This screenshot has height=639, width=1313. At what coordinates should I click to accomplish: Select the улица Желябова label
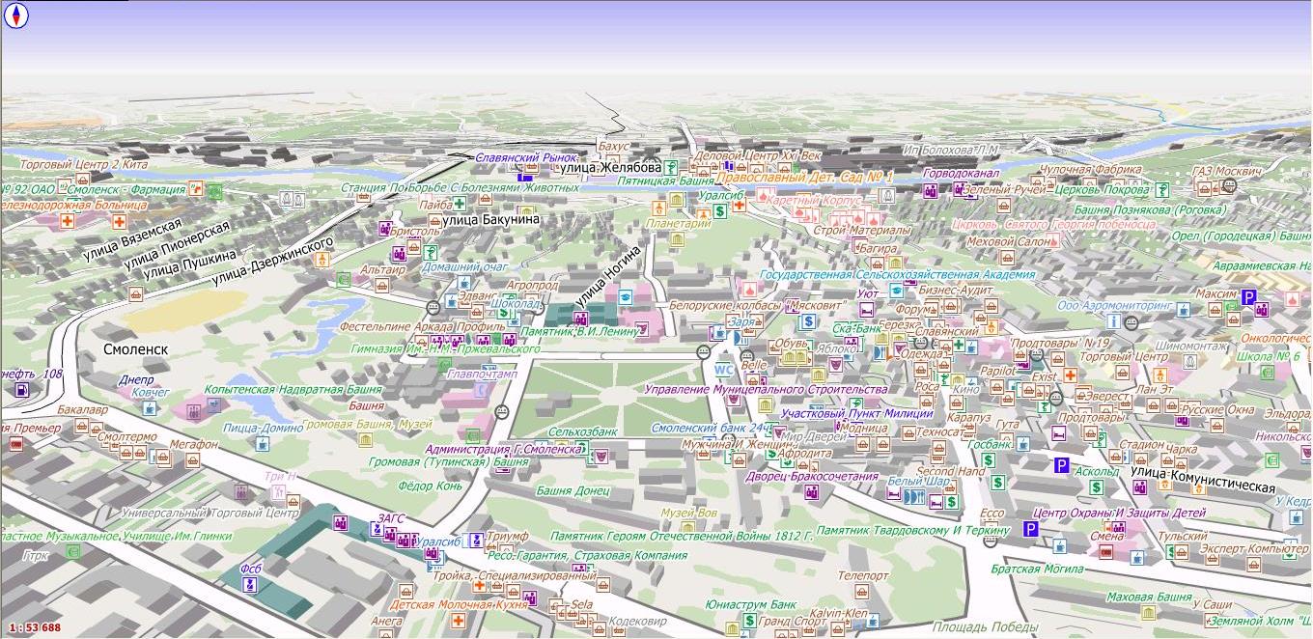610,168
